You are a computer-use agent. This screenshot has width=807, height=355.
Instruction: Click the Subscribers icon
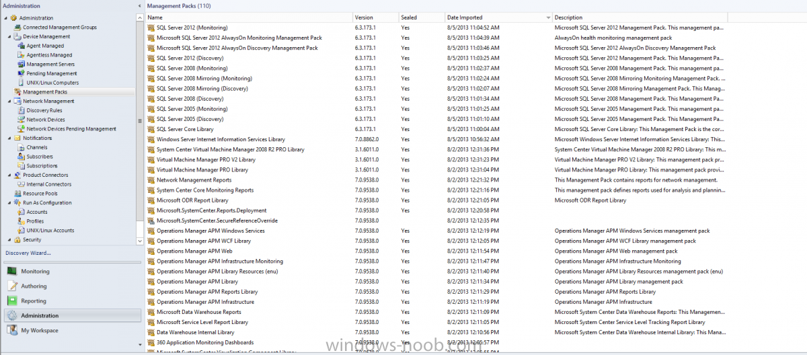(22, 157)
